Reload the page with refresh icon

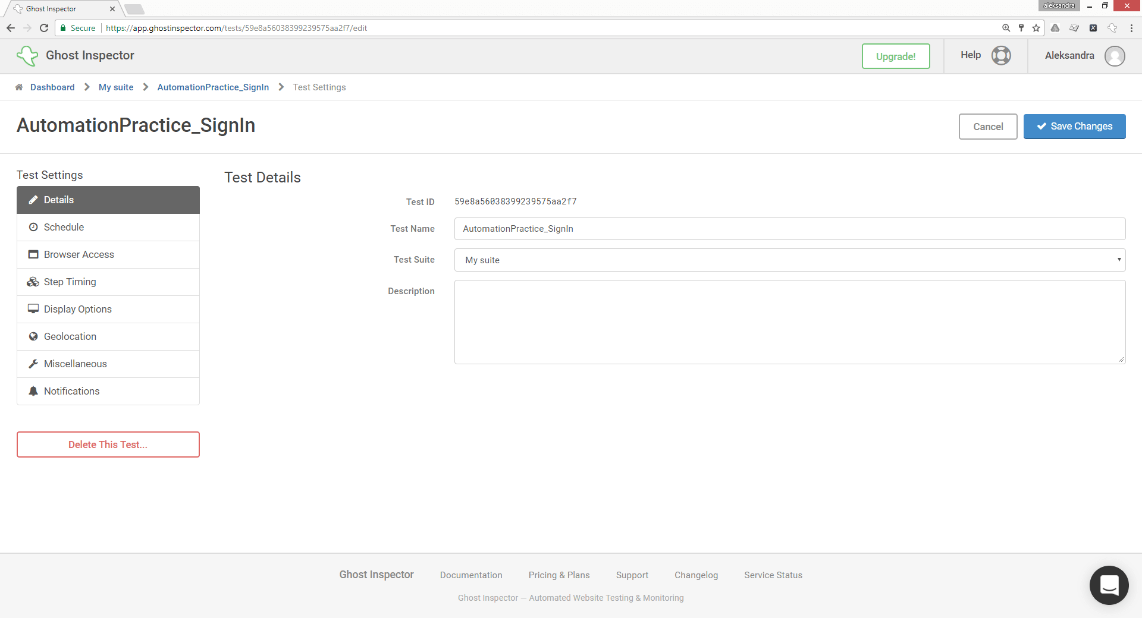[x=44, y=28]
